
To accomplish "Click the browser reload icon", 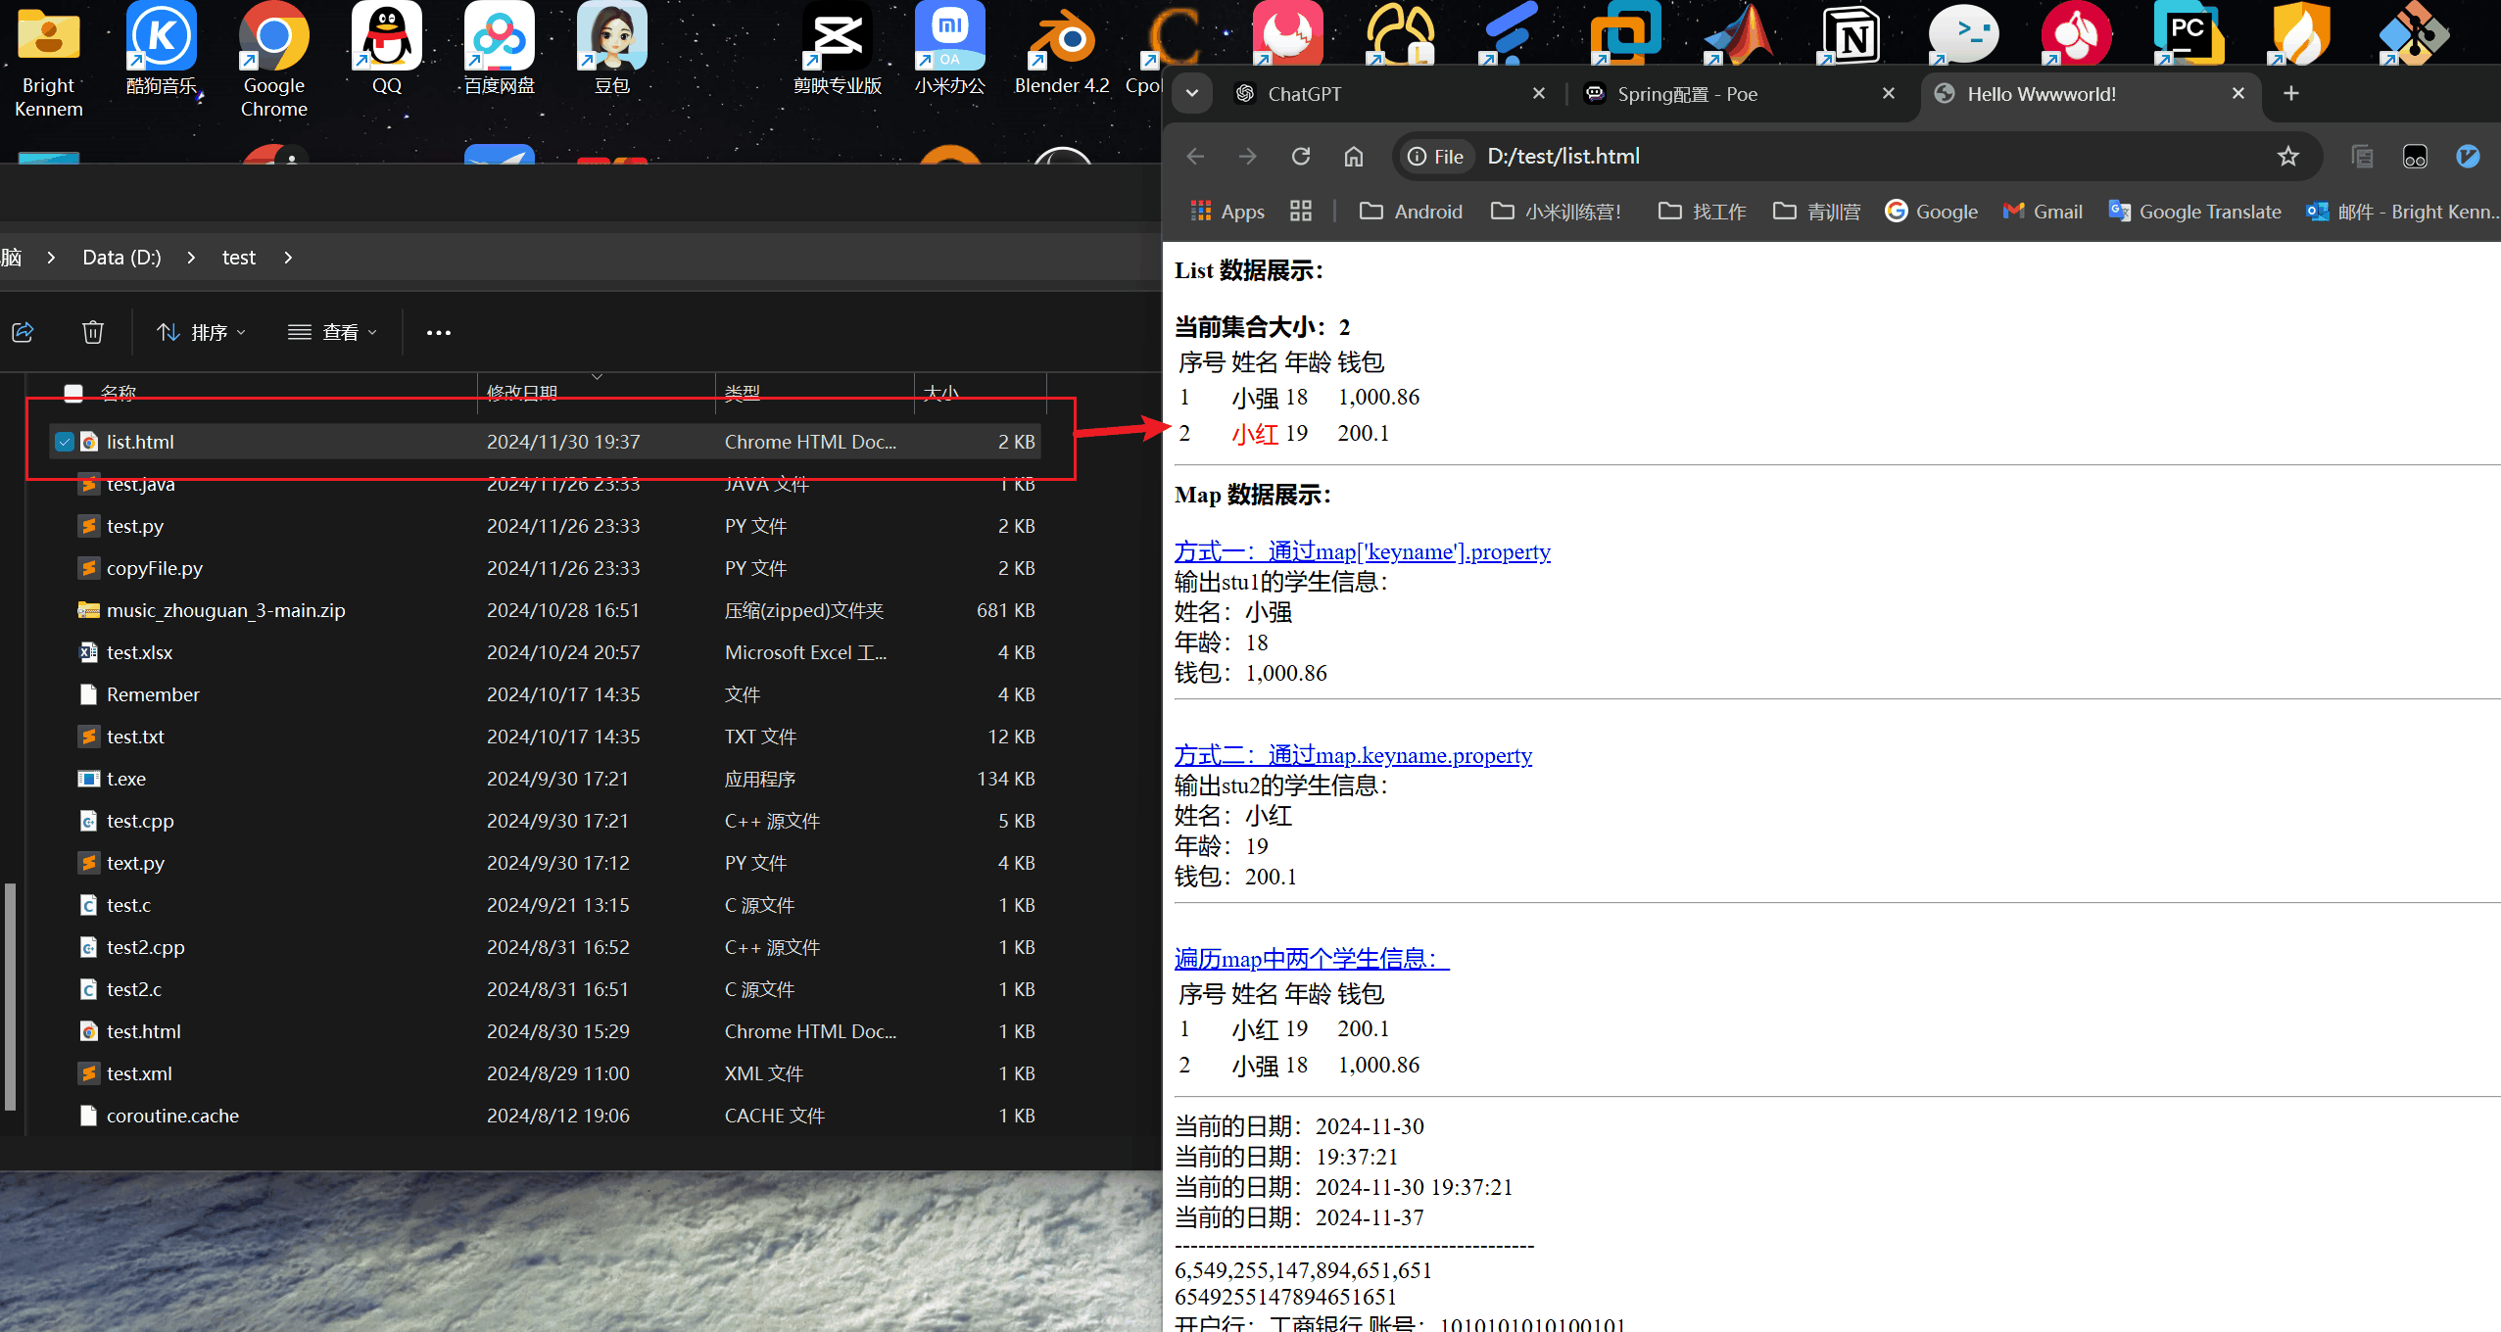I will (1300, 157).
